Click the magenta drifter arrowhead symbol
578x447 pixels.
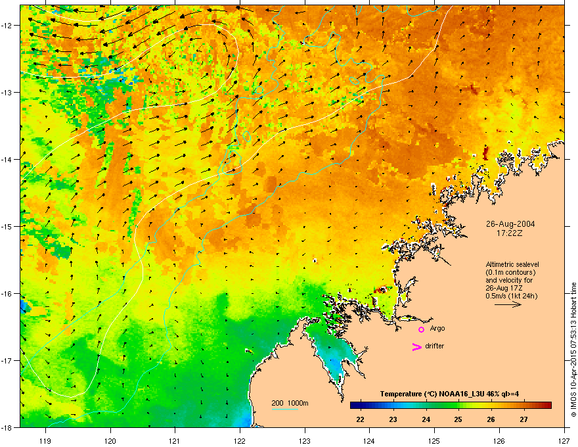[x=416, y=346]
